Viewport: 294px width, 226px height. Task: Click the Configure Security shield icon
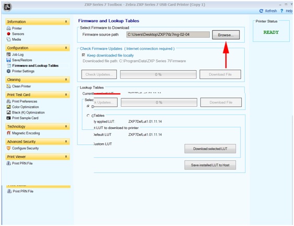(8, 149)
